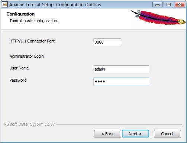Image resolution: width=187 pixels, height=143 pixels.
Task: Go to previous step with < Back
Action: tap(107, 134)
